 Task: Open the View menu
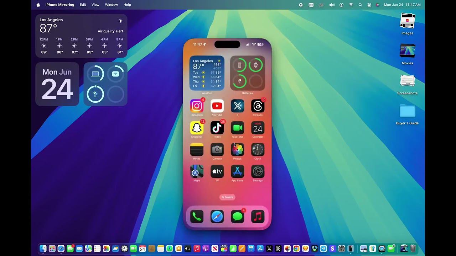95,5
